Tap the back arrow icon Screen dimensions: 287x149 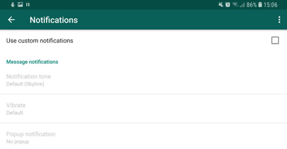click(x=11, y=20)
